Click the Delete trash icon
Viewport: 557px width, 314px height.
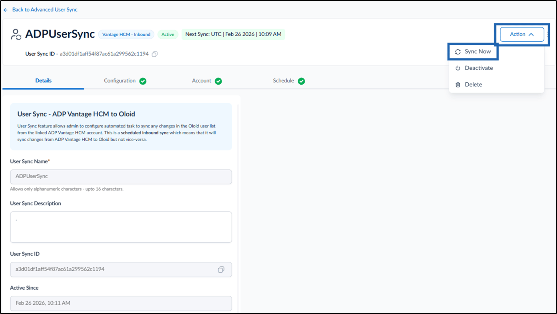[x=458, y=85]
